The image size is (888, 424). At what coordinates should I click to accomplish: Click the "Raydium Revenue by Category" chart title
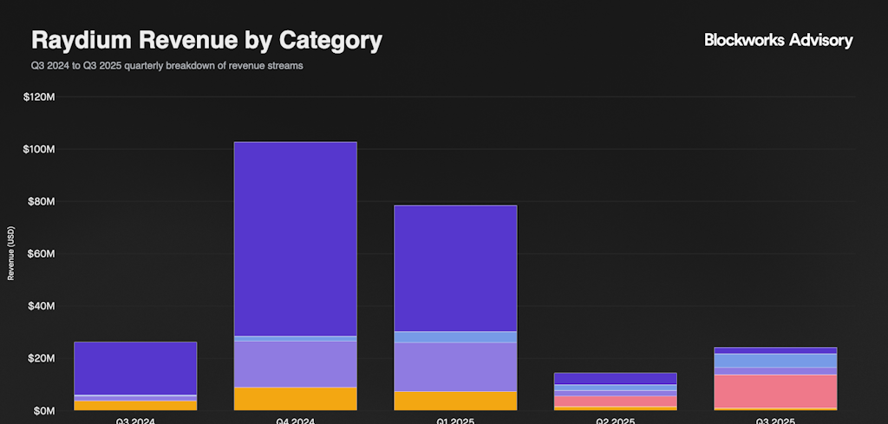coord(206,41)
